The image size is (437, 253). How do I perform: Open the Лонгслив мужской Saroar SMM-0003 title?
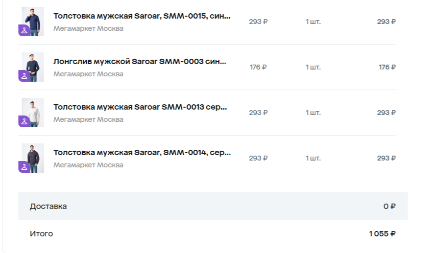(140, 62)
